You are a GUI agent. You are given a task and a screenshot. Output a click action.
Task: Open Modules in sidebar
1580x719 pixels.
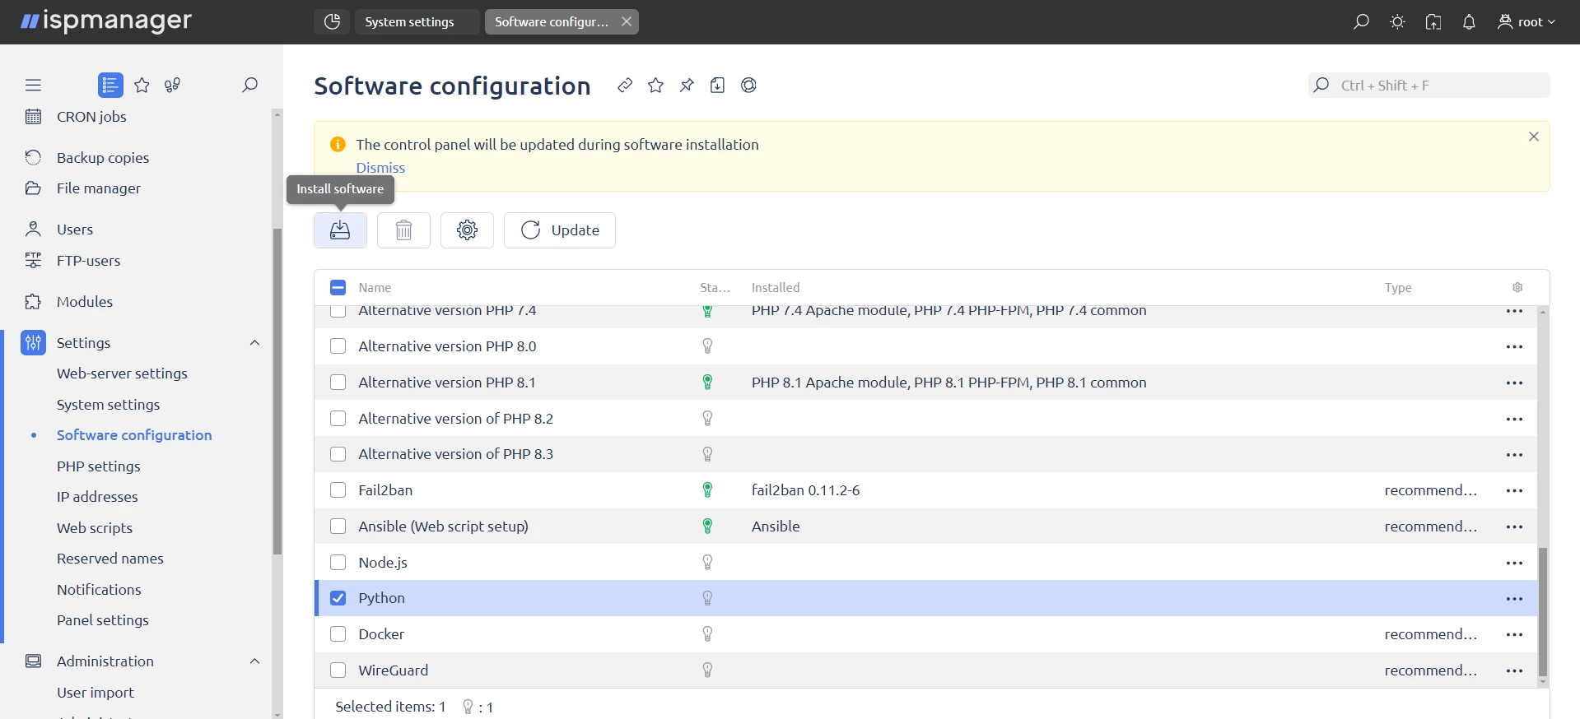click(85, 302)
